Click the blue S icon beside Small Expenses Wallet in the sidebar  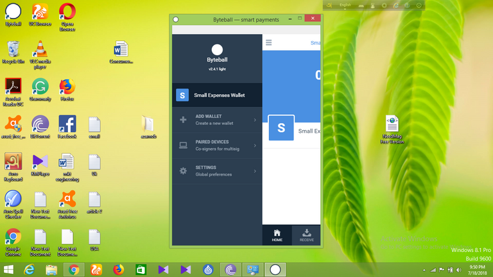[182, 95]
